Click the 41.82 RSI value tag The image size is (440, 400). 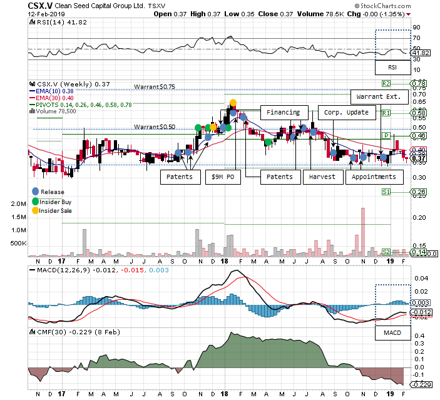tap(421, 53)
